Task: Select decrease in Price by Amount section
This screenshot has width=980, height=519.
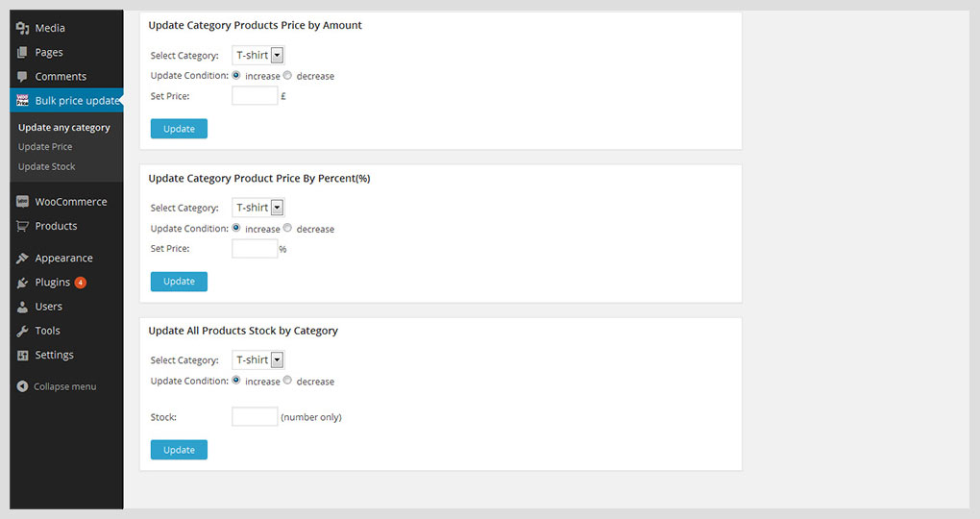Action: (287, 75)
